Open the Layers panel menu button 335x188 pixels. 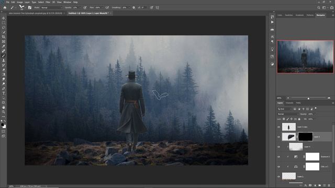tap(333, 103)
